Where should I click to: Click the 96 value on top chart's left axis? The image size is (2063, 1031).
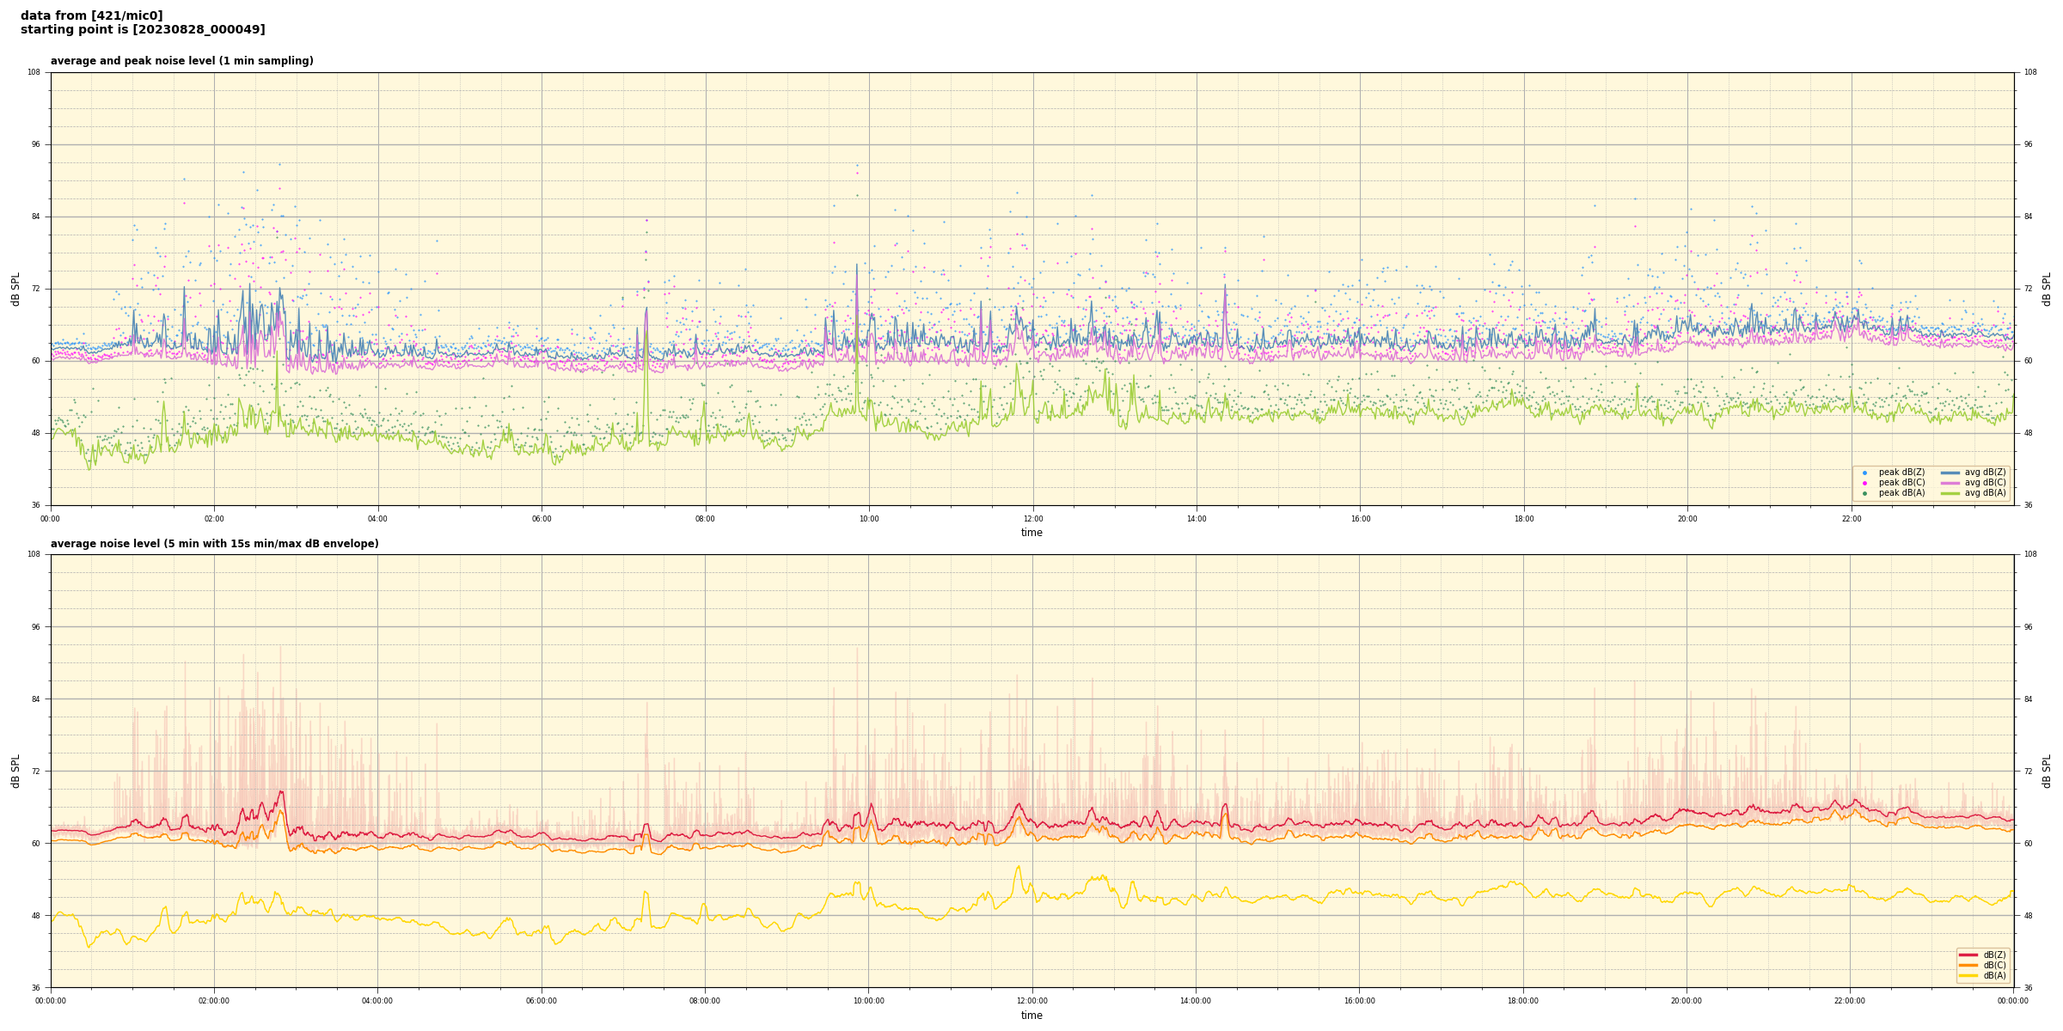point(36,144)
